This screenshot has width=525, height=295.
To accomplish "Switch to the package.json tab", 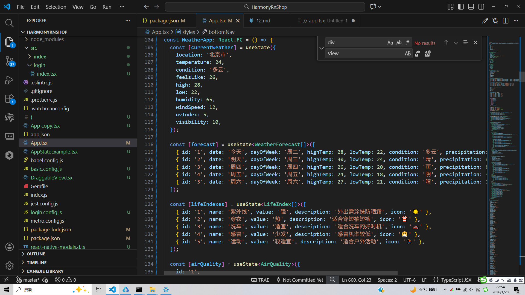I will pos(164,21).
